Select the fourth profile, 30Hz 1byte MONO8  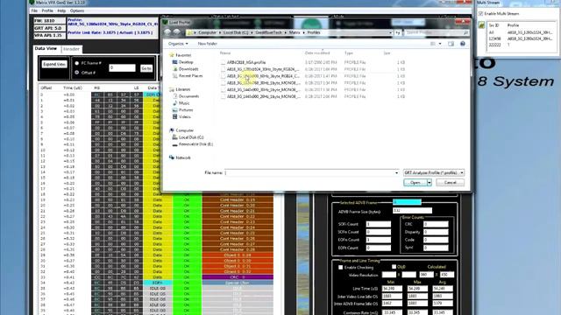[263, 83]
